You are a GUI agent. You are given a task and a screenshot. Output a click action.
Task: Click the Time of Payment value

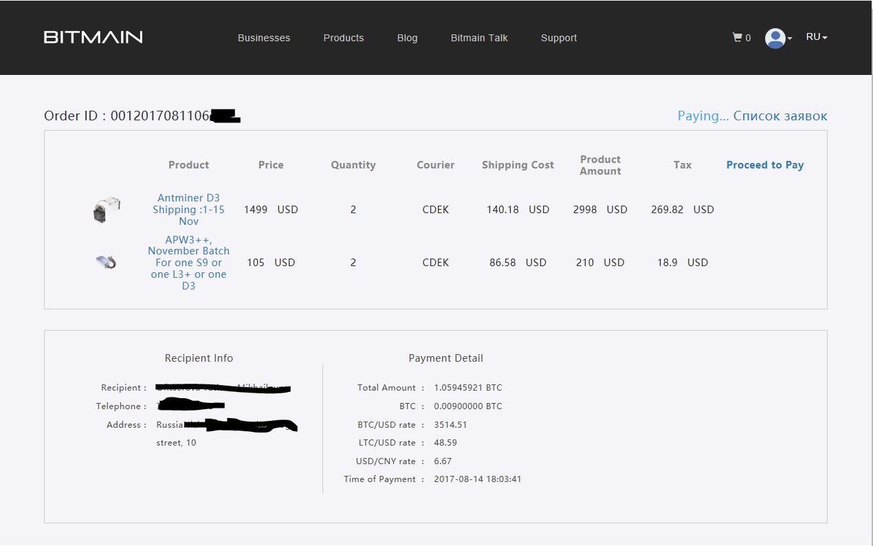point(478,479)
